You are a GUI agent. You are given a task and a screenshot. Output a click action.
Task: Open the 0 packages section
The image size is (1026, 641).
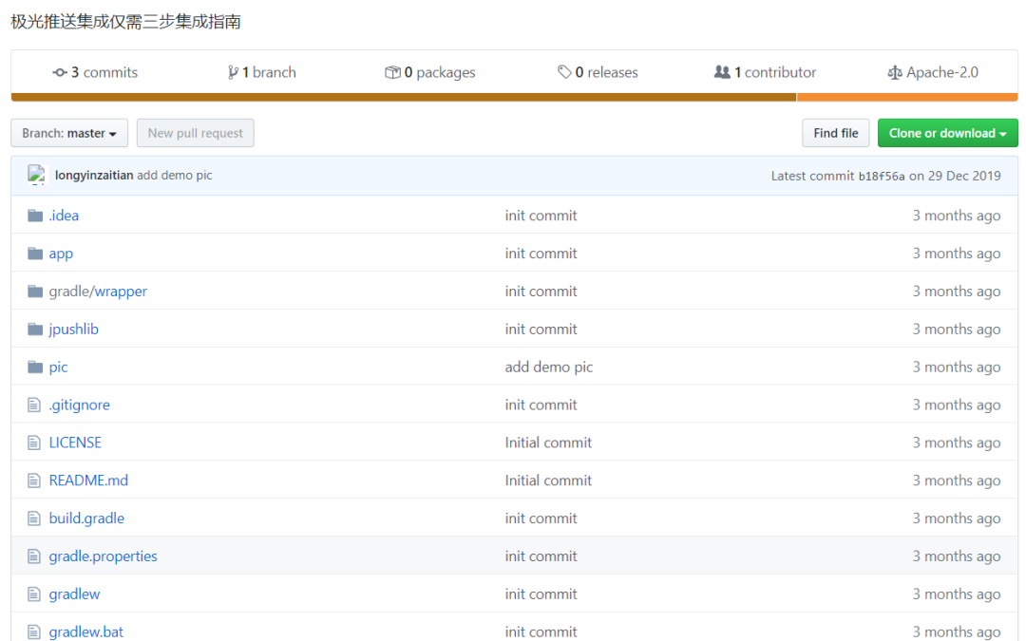click(430, 72)
